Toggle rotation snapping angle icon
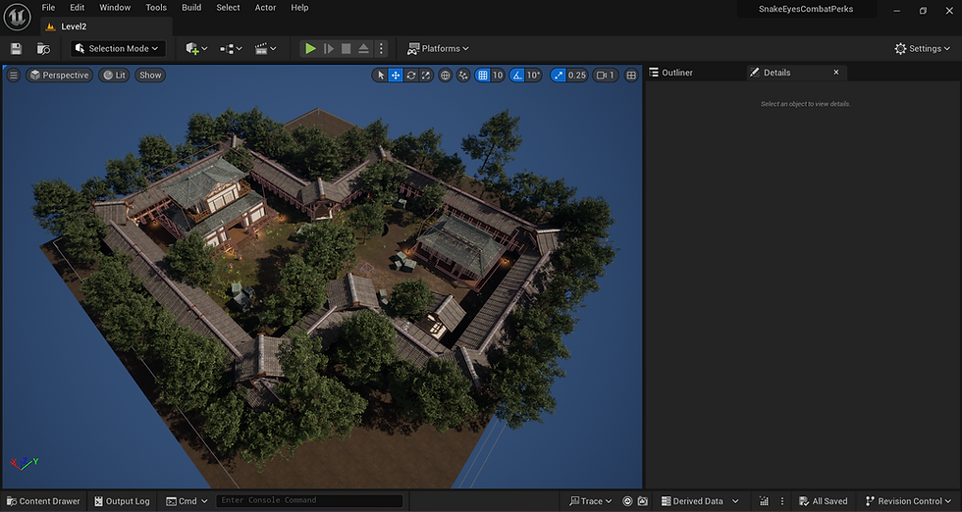Viewport: 962px width, 512px height. pyautogui.click(x=517, y=75)
